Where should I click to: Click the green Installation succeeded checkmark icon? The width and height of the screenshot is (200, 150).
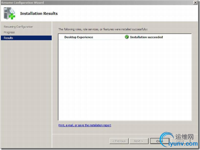pyautogui.click(x=127, y=37)
